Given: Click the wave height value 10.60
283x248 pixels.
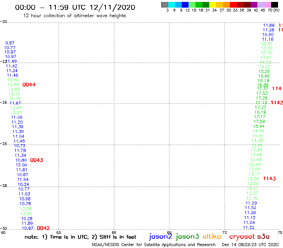Looking at the screenshot, I should pyautogui.click(x=268, y=35).
